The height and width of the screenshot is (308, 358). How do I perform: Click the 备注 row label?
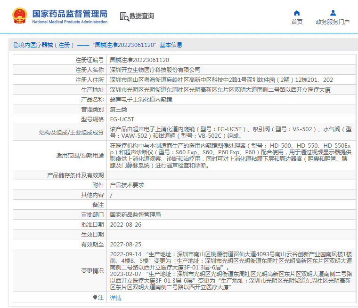pos(98,205)
